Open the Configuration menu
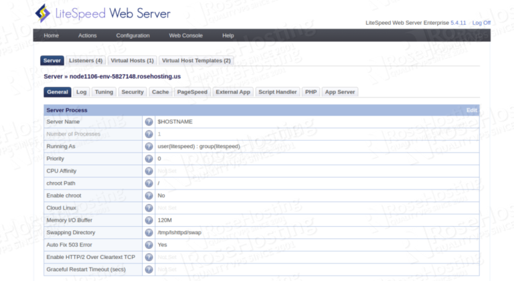 [133, 35]
